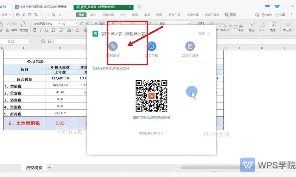Click the Undo arrow icon
Viewport: 296px width, 177px height.
click(x=42, y=15)
